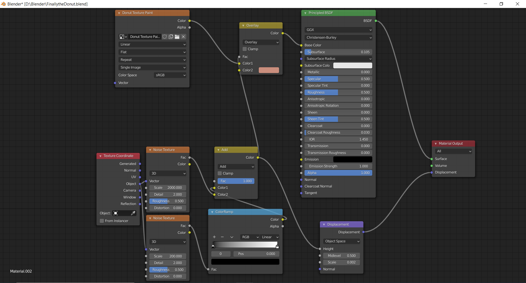The height and width of the screenshot is (283, 526).
Task: Click the Scale 2000.000 field in Noise Texture
Action: (168, 188)
